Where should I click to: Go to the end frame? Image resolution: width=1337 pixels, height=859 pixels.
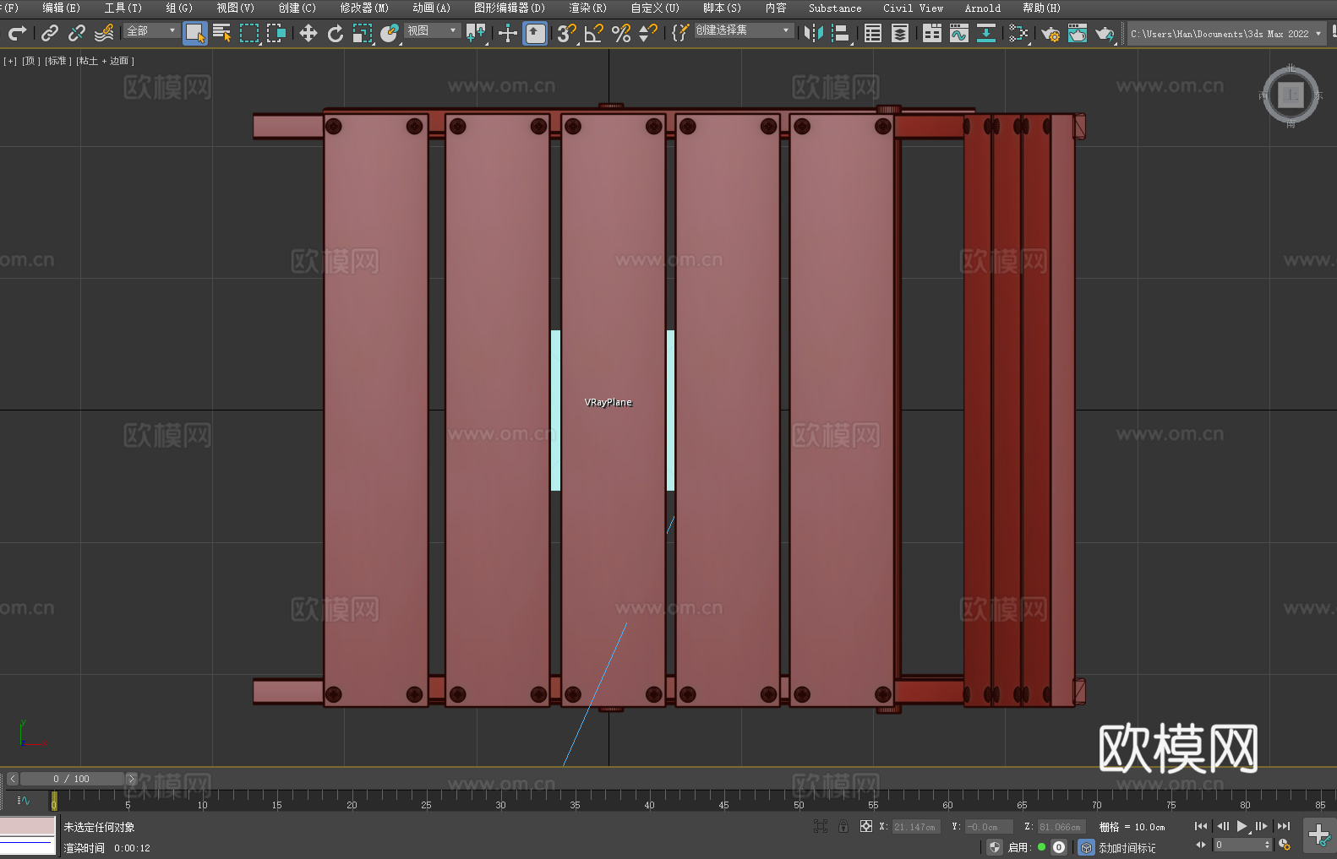1284,826
